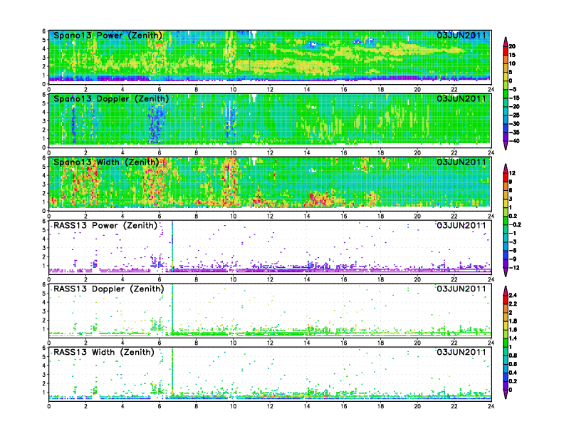Click the 03JUN2011 date in Spano13 Power panel
564x436 pixels.
(x=461, y=36)
